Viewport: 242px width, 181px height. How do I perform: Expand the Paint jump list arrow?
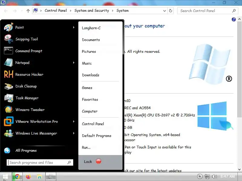(74, 27)
